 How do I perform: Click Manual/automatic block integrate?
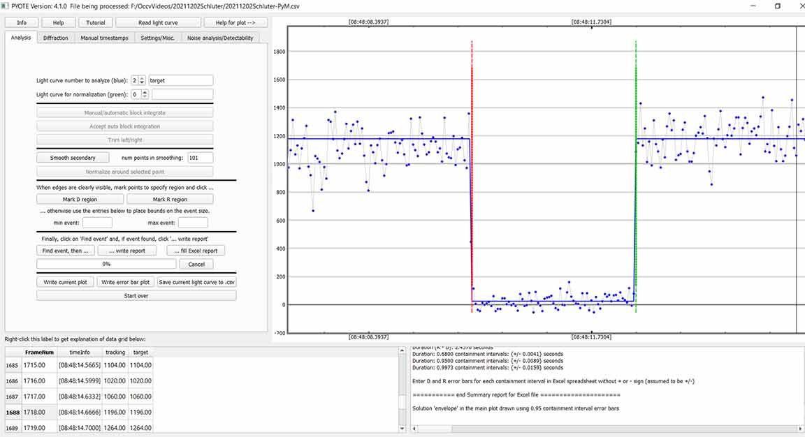pos(125,113)
